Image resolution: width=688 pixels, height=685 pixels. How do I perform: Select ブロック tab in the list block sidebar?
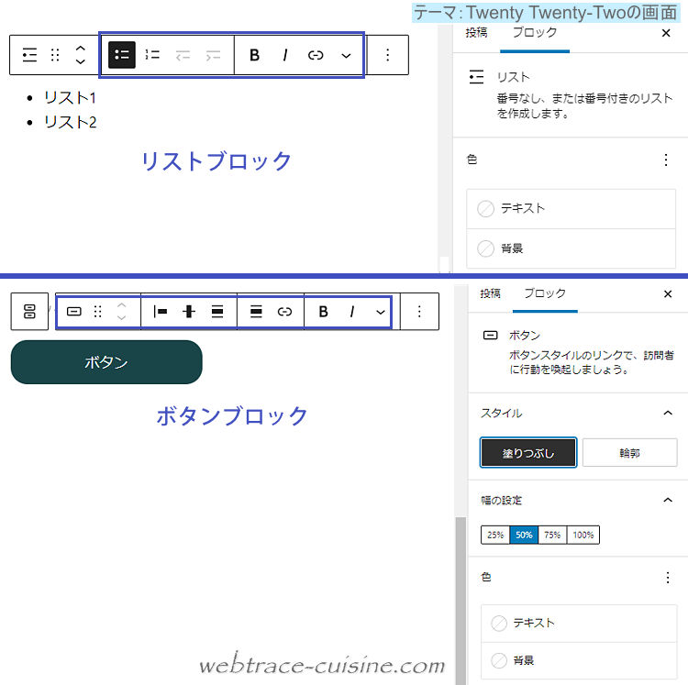coord(535,32)
